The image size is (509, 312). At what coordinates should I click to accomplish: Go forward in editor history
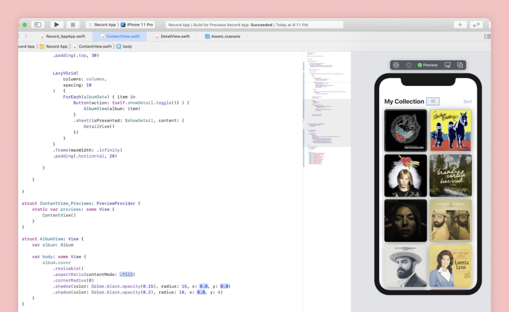point(26,36)
